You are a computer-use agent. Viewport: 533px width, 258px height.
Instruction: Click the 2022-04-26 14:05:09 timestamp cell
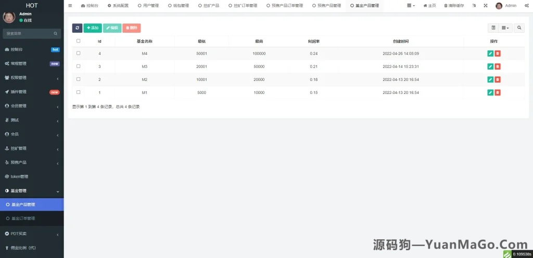tap(401, 53)
